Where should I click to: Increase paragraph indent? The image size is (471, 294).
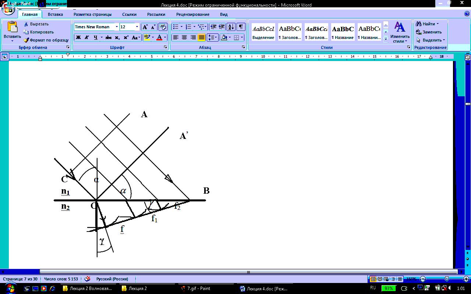[x=222, y=27]
